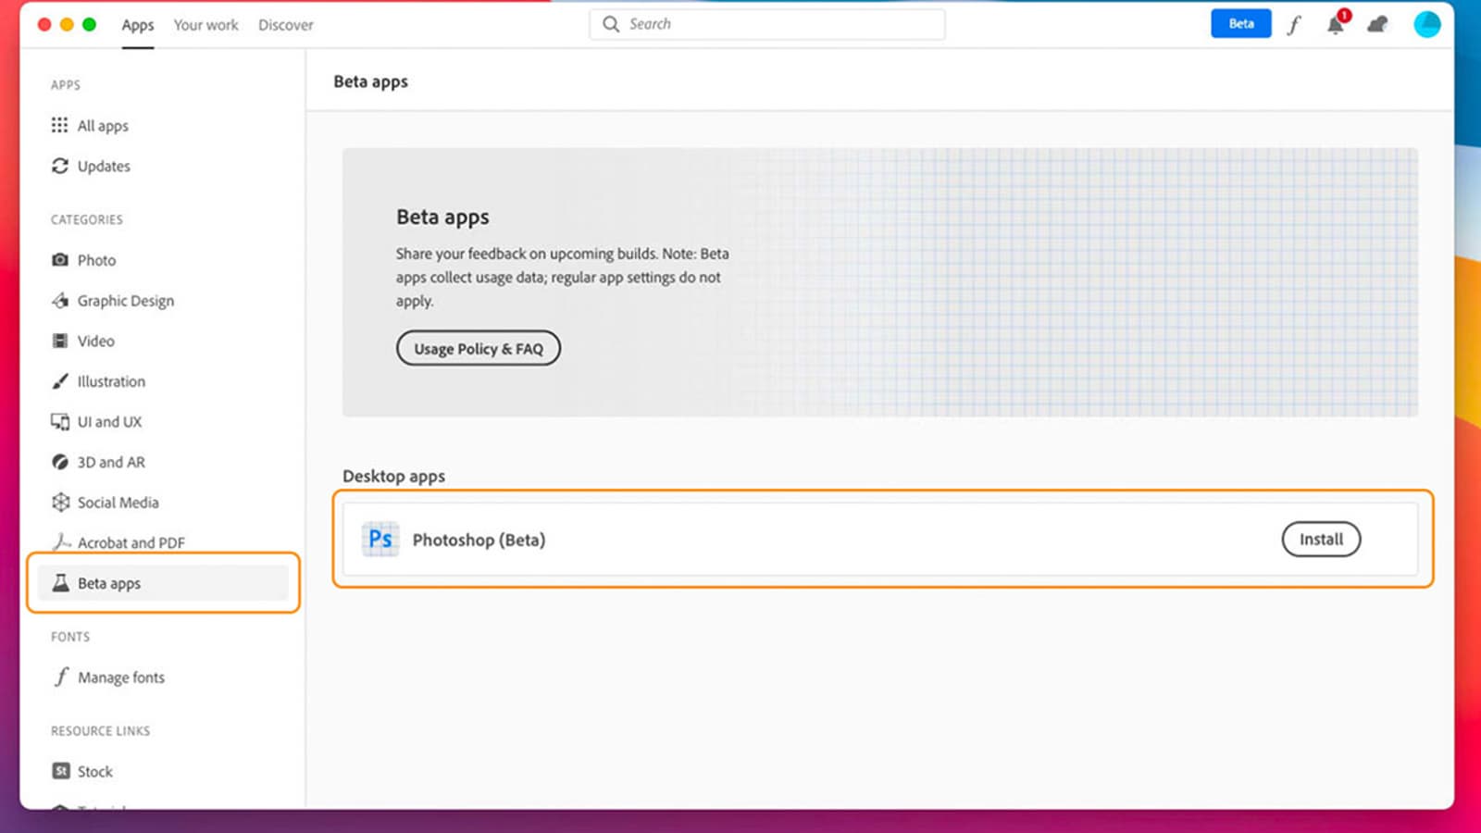Open the account profile avatar

pos(1427,24)
